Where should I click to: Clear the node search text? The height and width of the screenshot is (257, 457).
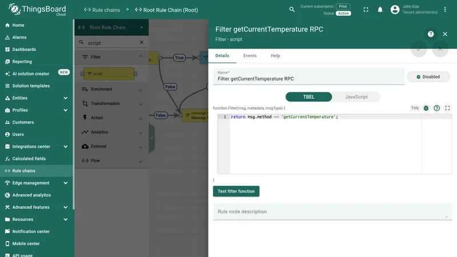tap(141, 42)
